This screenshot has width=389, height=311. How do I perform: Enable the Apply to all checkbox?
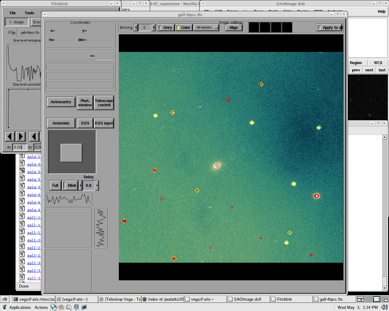pyautogui.click(x=329, y=28)
